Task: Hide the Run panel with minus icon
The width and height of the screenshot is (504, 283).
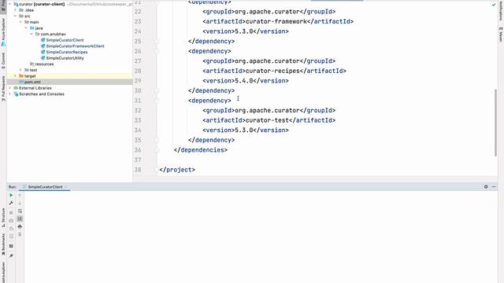Action: (494, 187)
